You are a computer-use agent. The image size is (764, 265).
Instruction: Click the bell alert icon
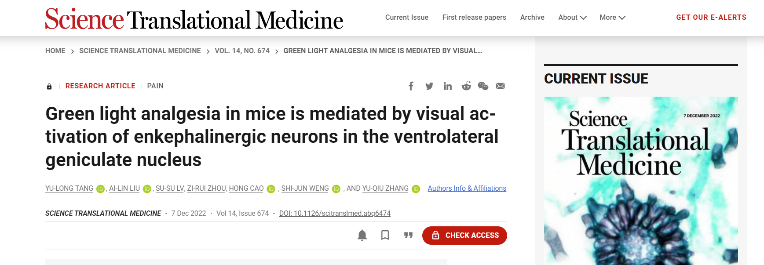click(362, 236)
